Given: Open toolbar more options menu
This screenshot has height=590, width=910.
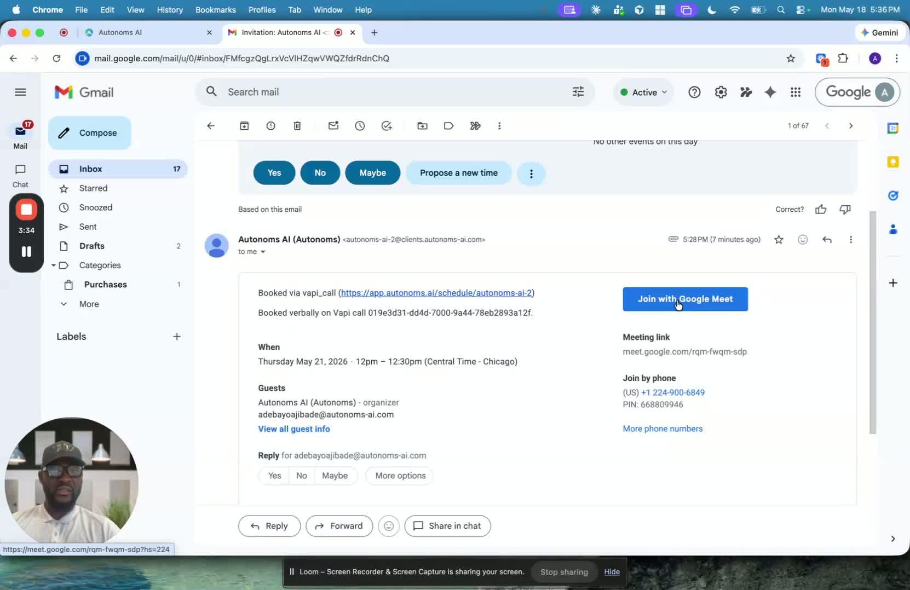Looking at the screenshot, I should click(499, 126).
